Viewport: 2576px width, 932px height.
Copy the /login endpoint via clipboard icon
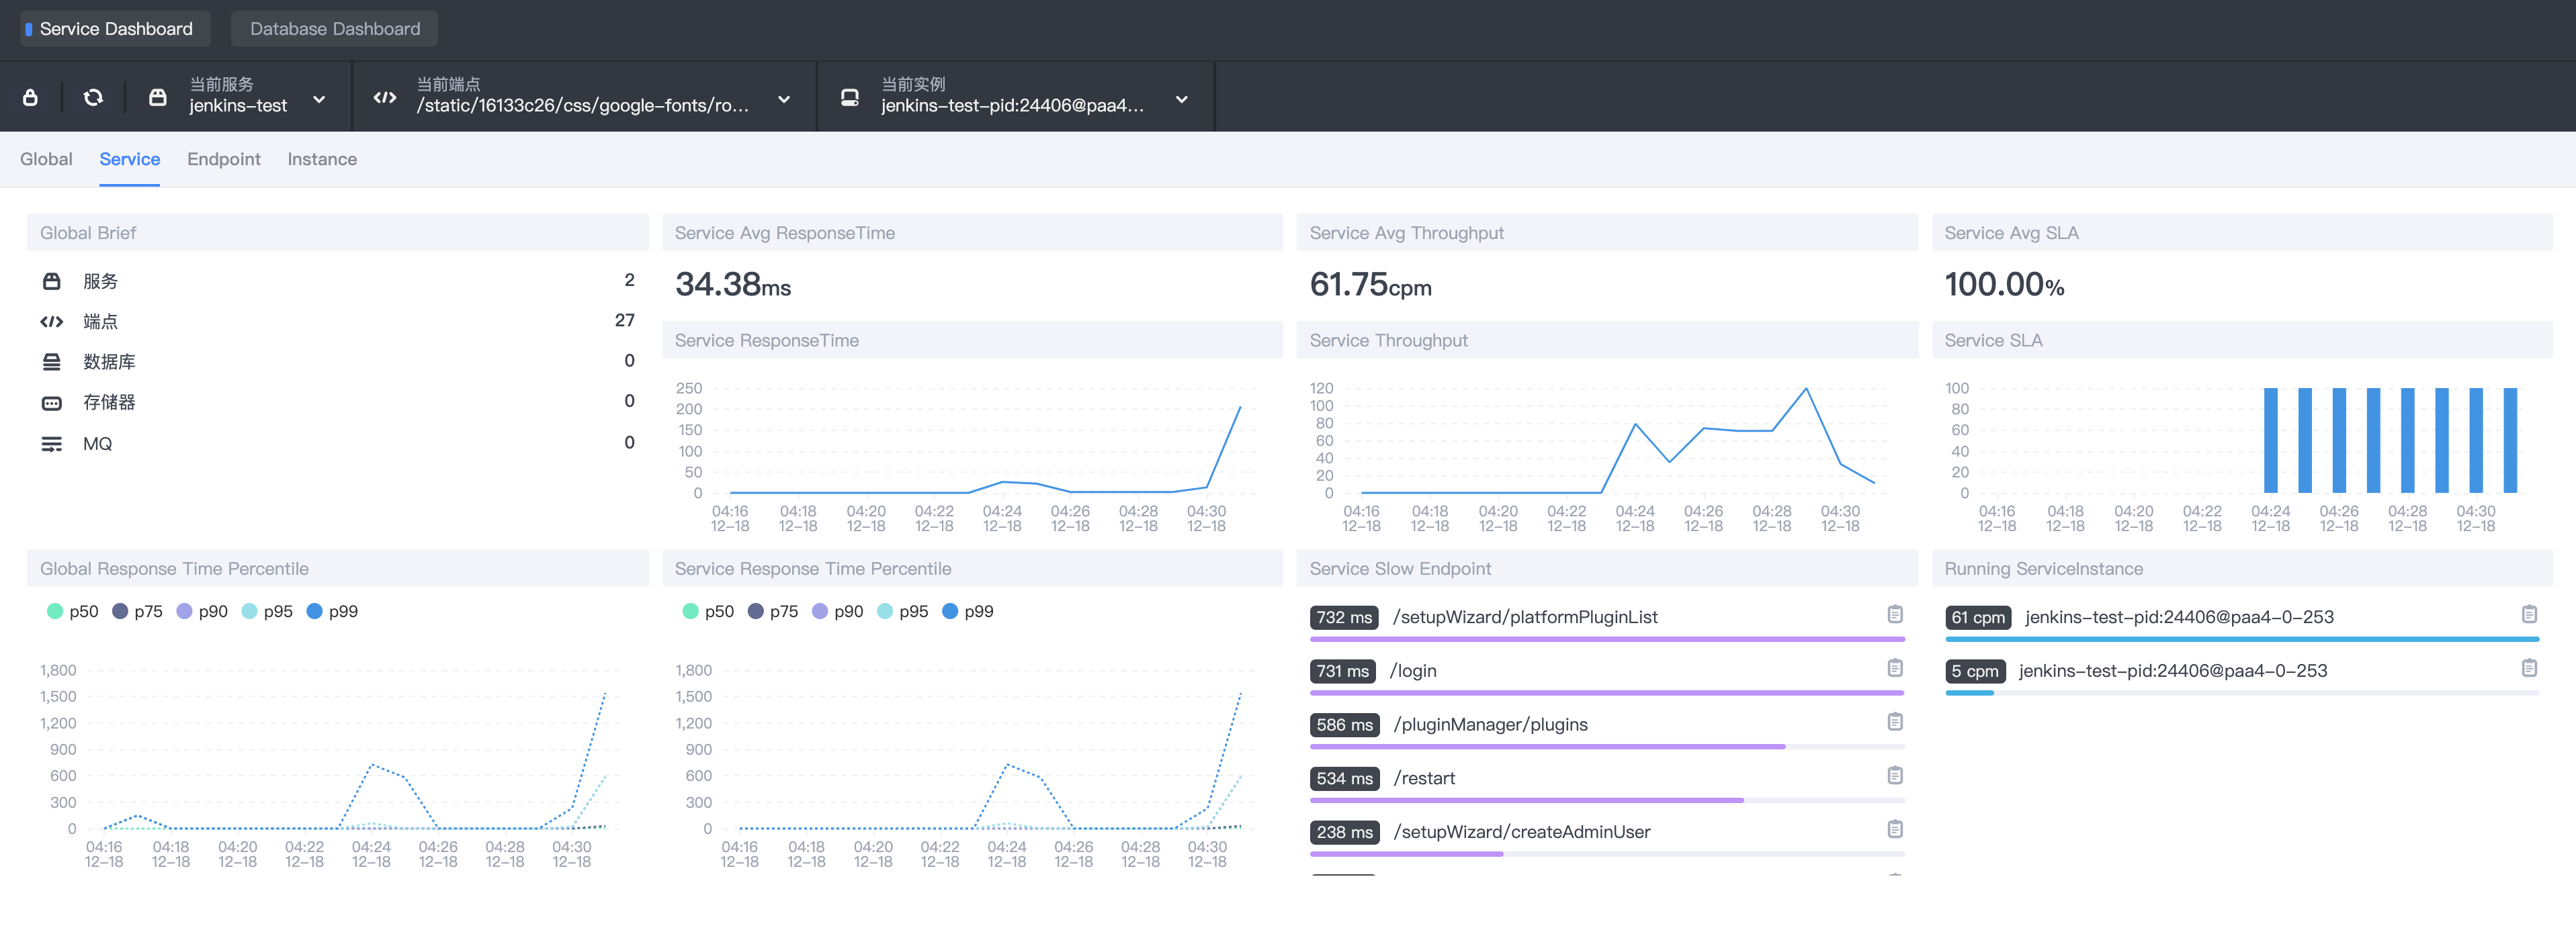1894,668
